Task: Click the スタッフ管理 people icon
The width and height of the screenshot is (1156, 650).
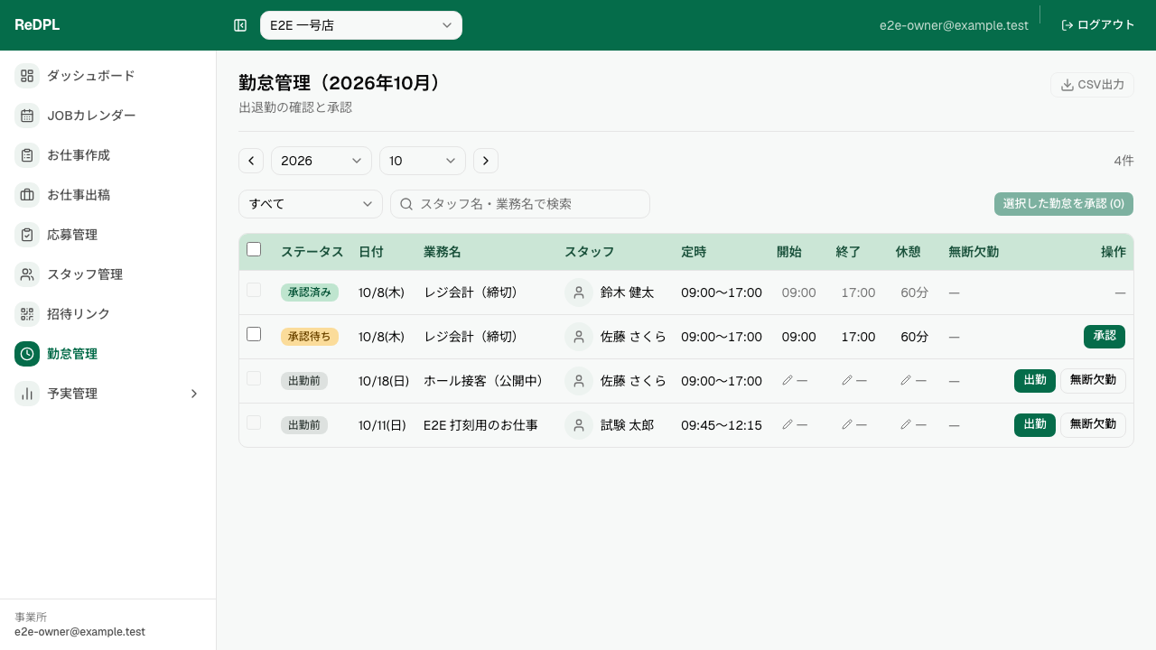Action: pos(27,274)
